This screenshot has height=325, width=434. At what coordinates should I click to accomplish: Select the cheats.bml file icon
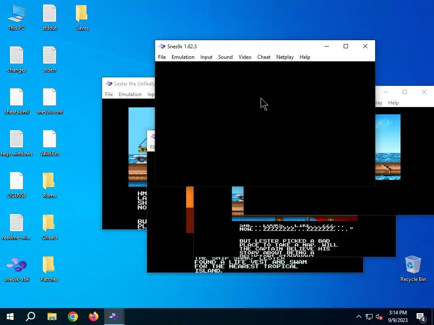(x=17, y=102)
